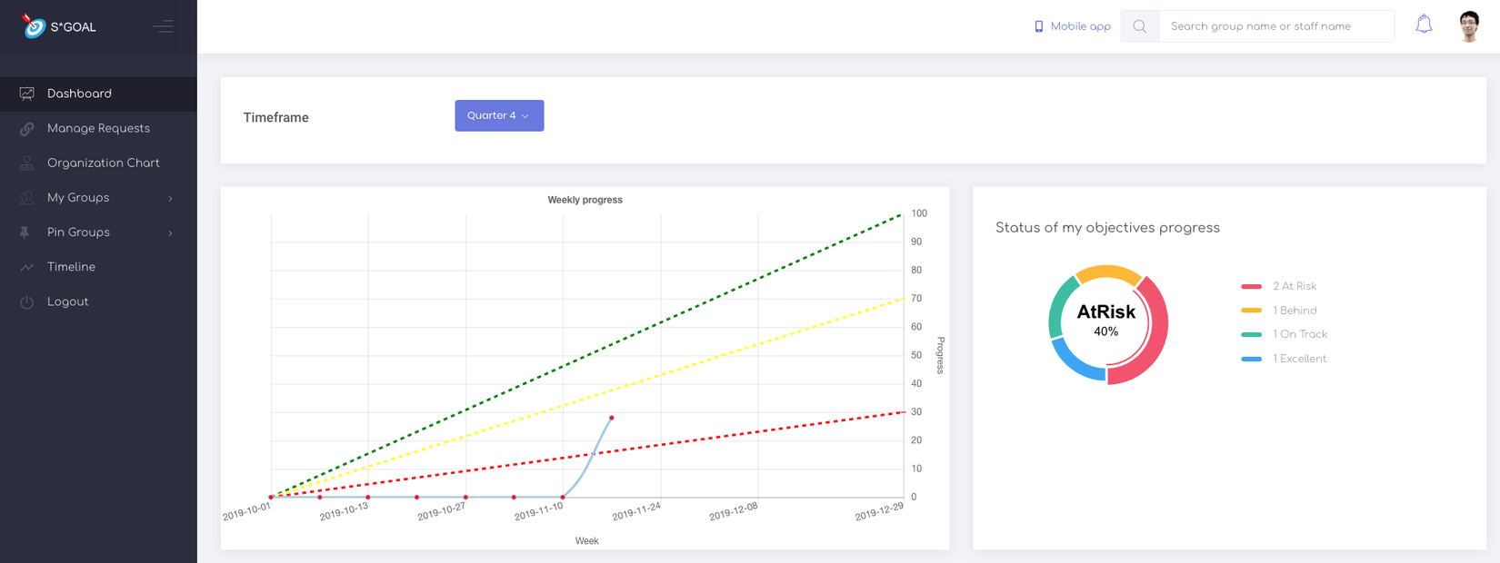Click the Logout power icon
Screen dimensions: 1500x563
[x=27, y=302]
